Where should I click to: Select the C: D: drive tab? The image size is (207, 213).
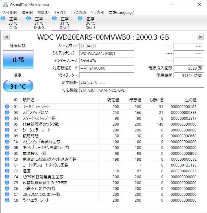[13, 23]
